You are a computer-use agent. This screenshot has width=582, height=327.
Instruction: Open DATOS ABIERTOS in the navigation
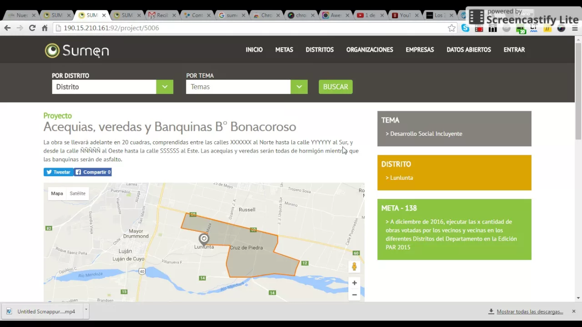[x=469, y=50]
